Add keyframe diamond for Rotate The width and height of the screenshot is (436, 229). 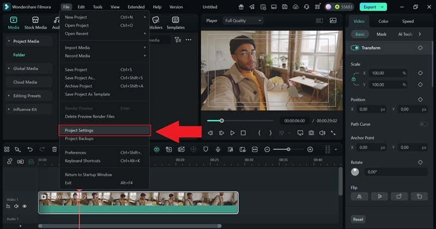click(420, 162)
